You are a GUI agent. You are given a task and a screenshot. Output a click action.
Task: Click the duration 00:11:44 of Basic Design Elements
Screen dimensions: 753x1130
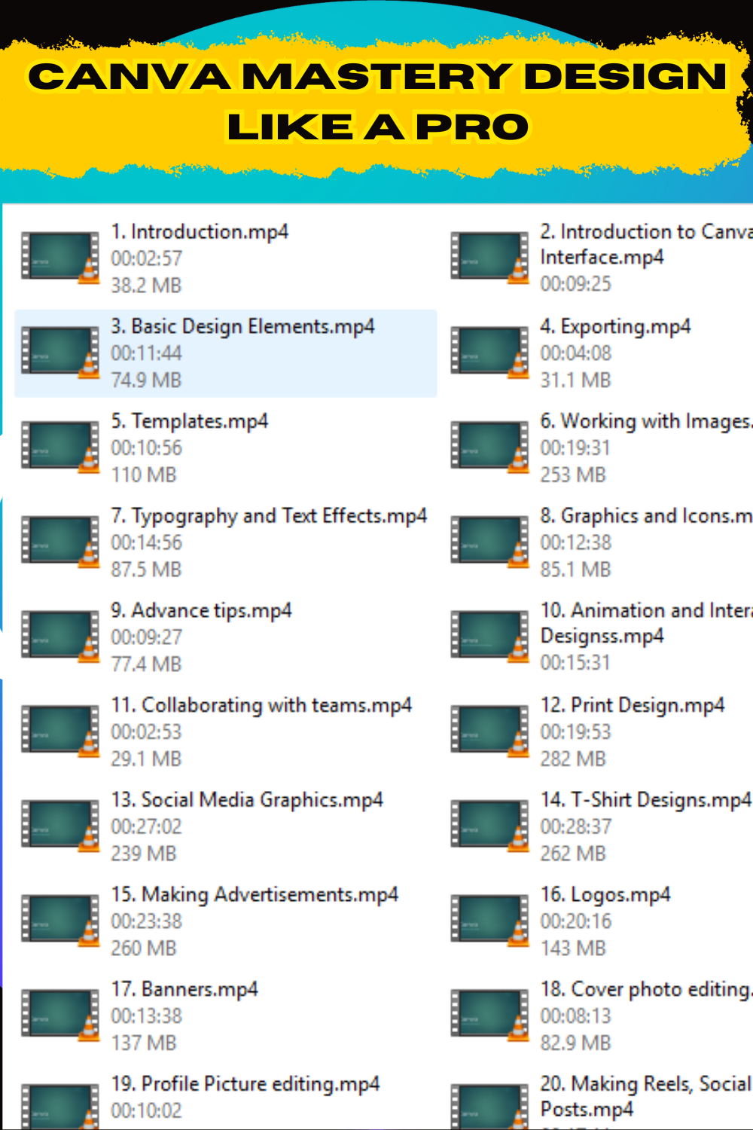point(147,354)
